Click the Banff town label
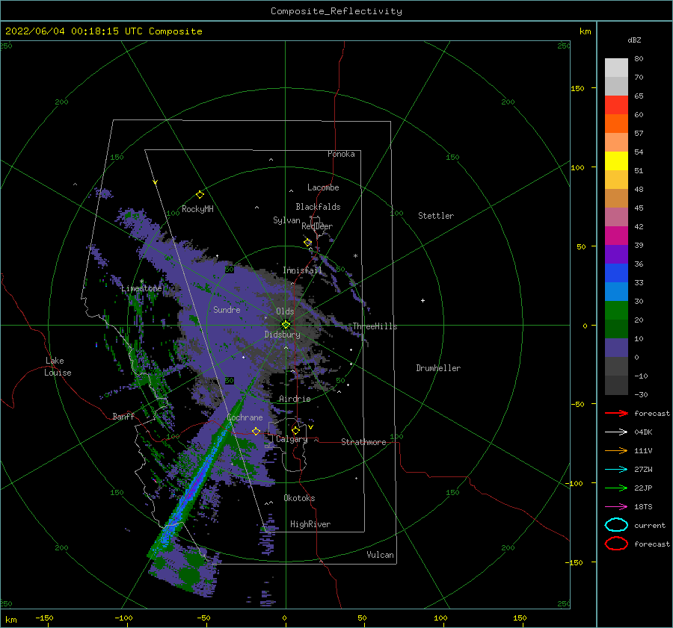 [x=123, y=416]
